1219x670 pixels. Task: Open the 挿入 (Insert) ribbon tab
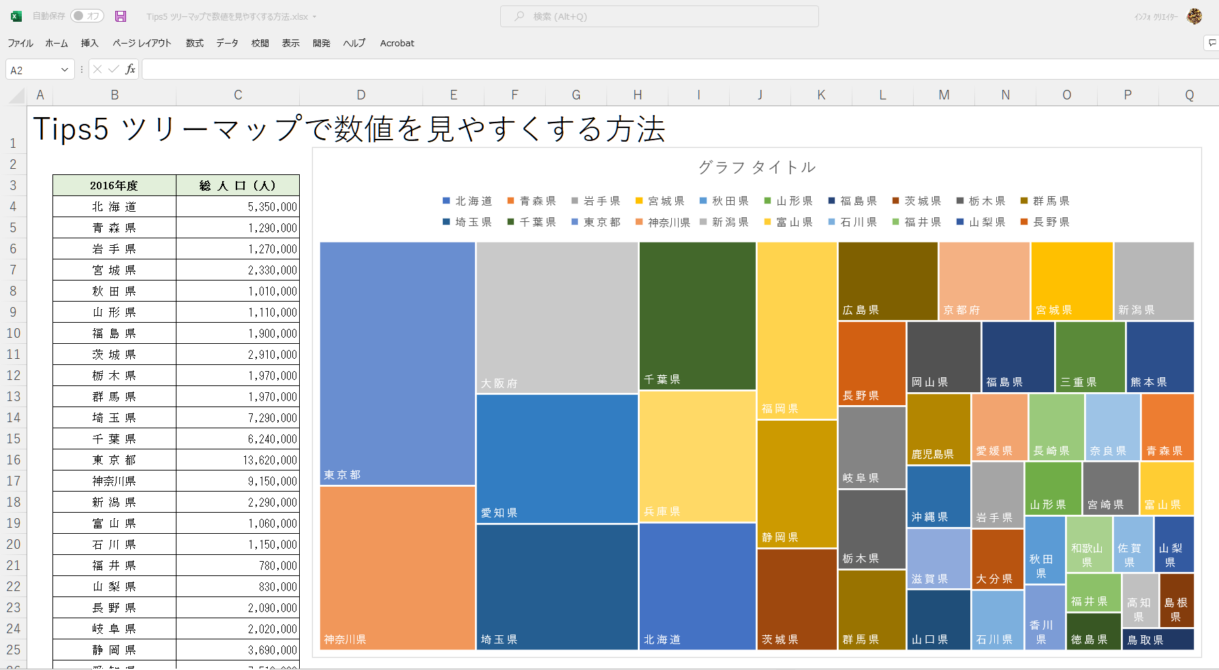pyautogui.click(x=89, y=43)
